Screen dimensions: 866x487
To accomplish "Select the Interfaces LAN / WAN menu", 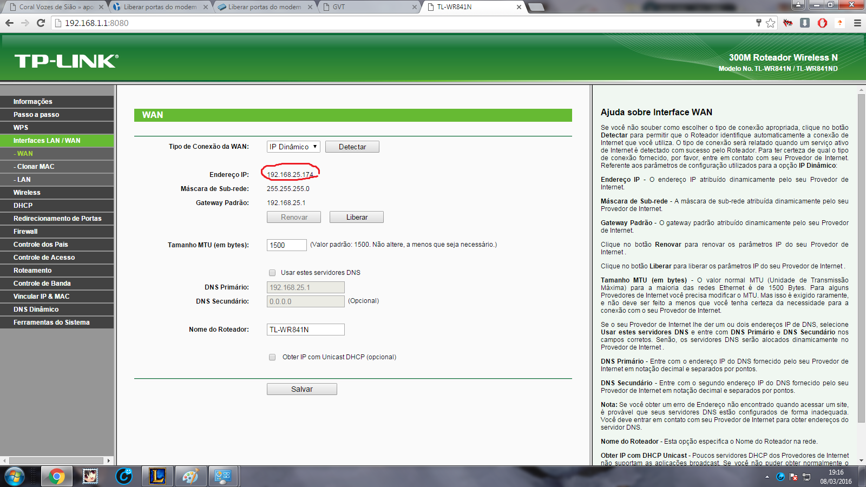I will 57,141.
